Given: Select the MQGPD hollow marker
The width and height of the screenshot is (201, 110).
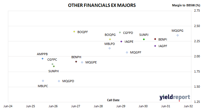Looking at the screenshot, I should coord(59,81).
